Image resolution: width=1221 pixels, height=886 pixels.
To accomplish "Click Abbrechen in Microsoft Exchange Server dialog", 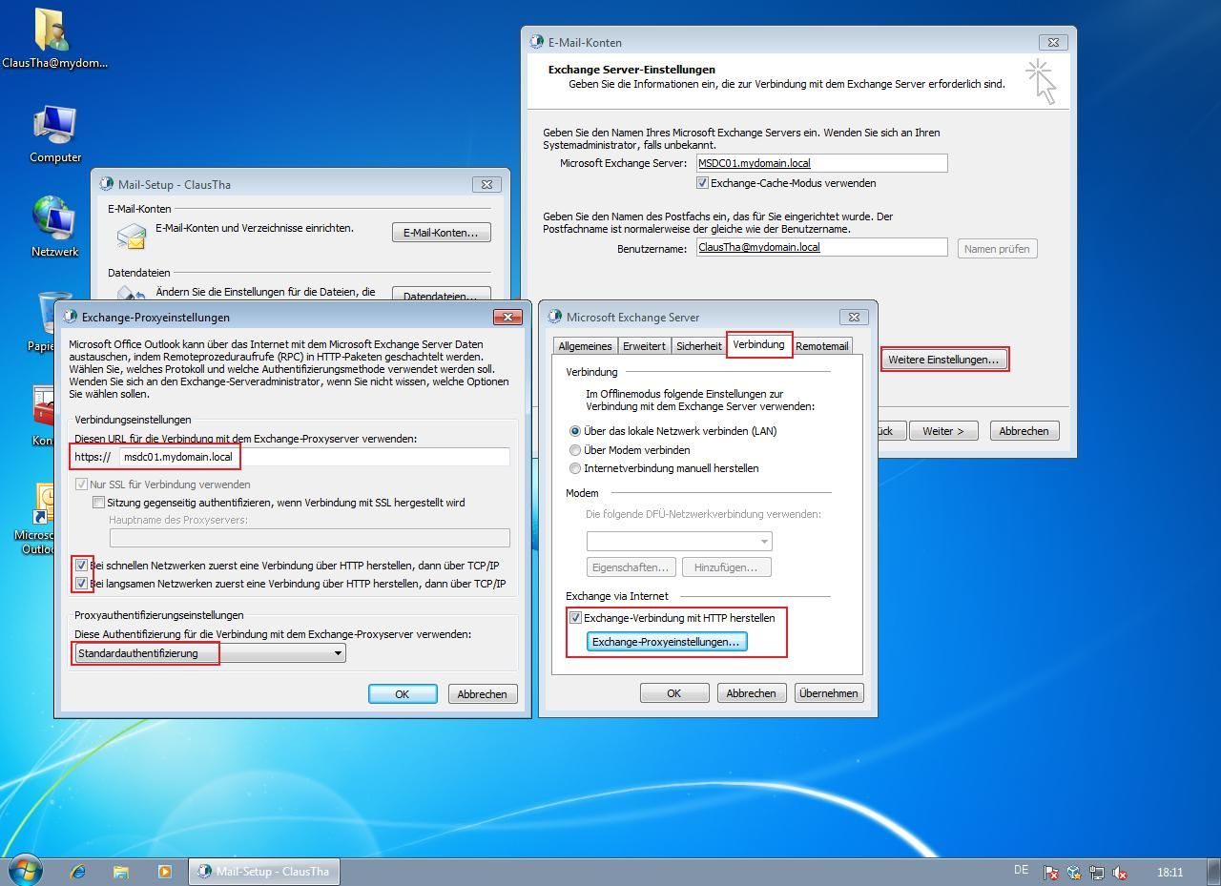I will click(751, 693).
